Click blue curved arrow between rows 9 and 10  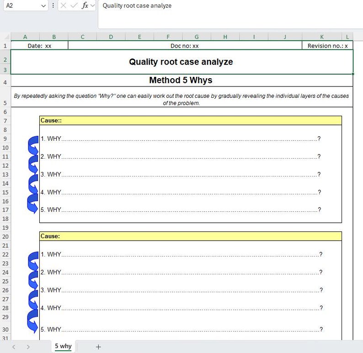[x=33, y=145]
